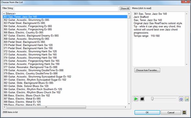This screenshot has width=191, height=118.
Task: Focus the Filter String input field
Action: [66, 8]
